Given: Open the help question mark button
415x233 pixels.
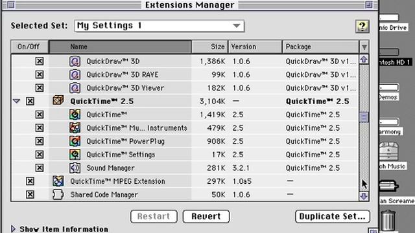Looking at the screenshot, I should [x=362, y=26].
